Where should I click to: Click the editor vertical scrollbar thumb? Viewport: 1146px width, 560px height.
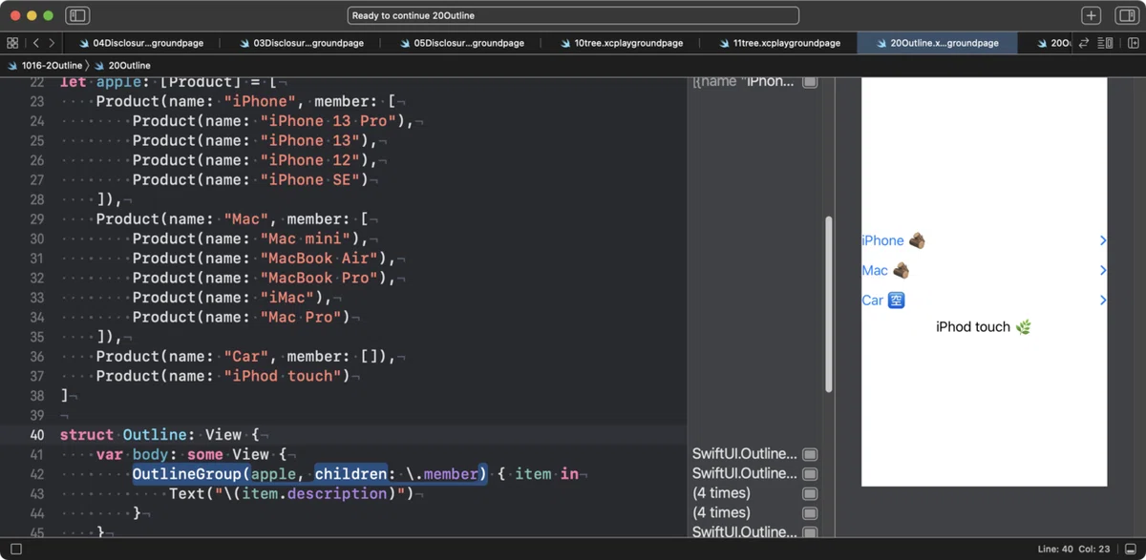[x=828, y=303]
